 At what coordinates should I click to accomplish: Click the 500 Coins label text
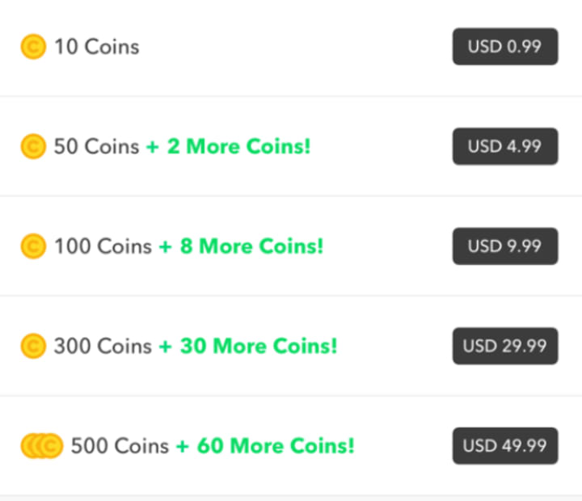(120, 446)
